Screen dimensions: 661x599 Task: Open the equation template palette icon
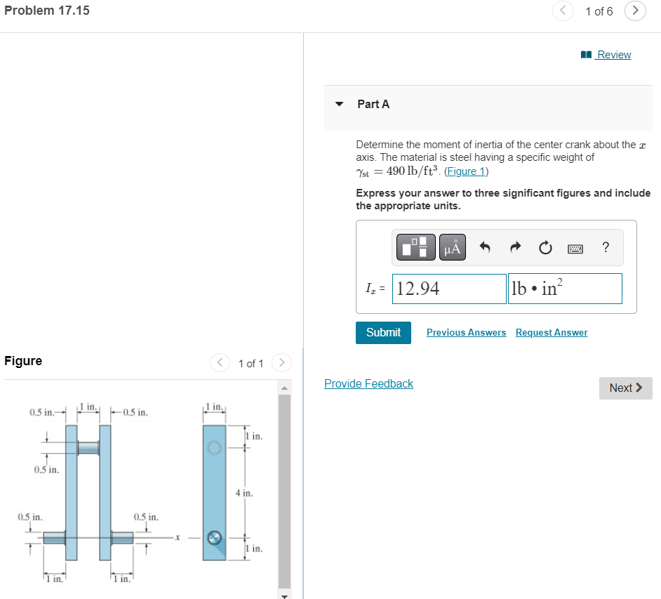[415, 247]
